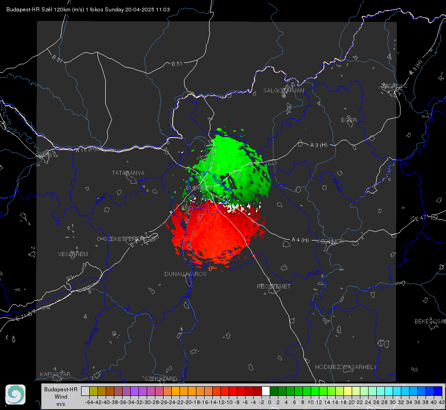Click the SZEKSZÁRD city label
446x410 pixels.
coord(161,379)
